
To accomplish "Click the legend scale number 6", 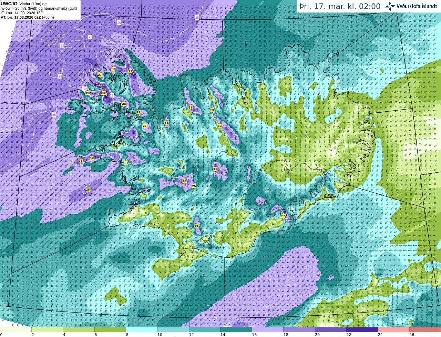I will pos(96,335).
